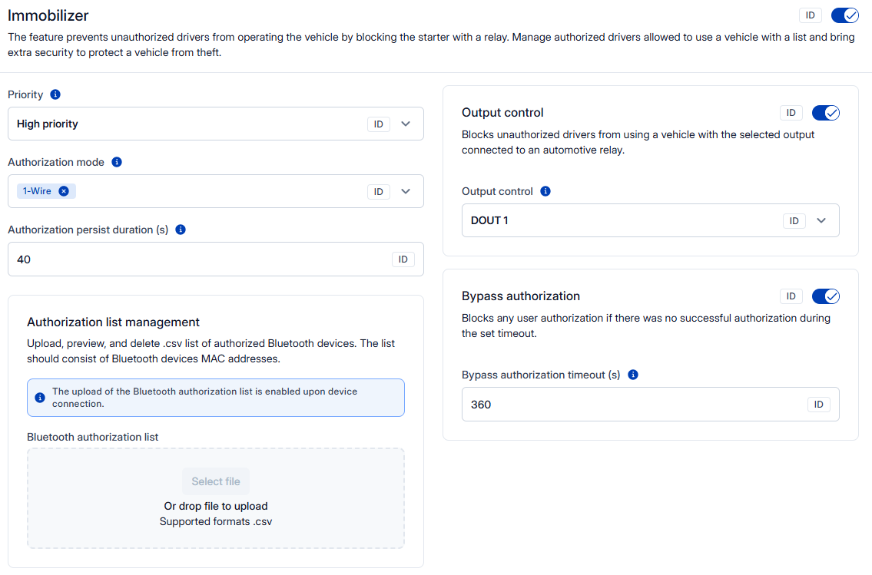Click the Output control field info icon
The image size is (872, 575).
click(545, 191)
